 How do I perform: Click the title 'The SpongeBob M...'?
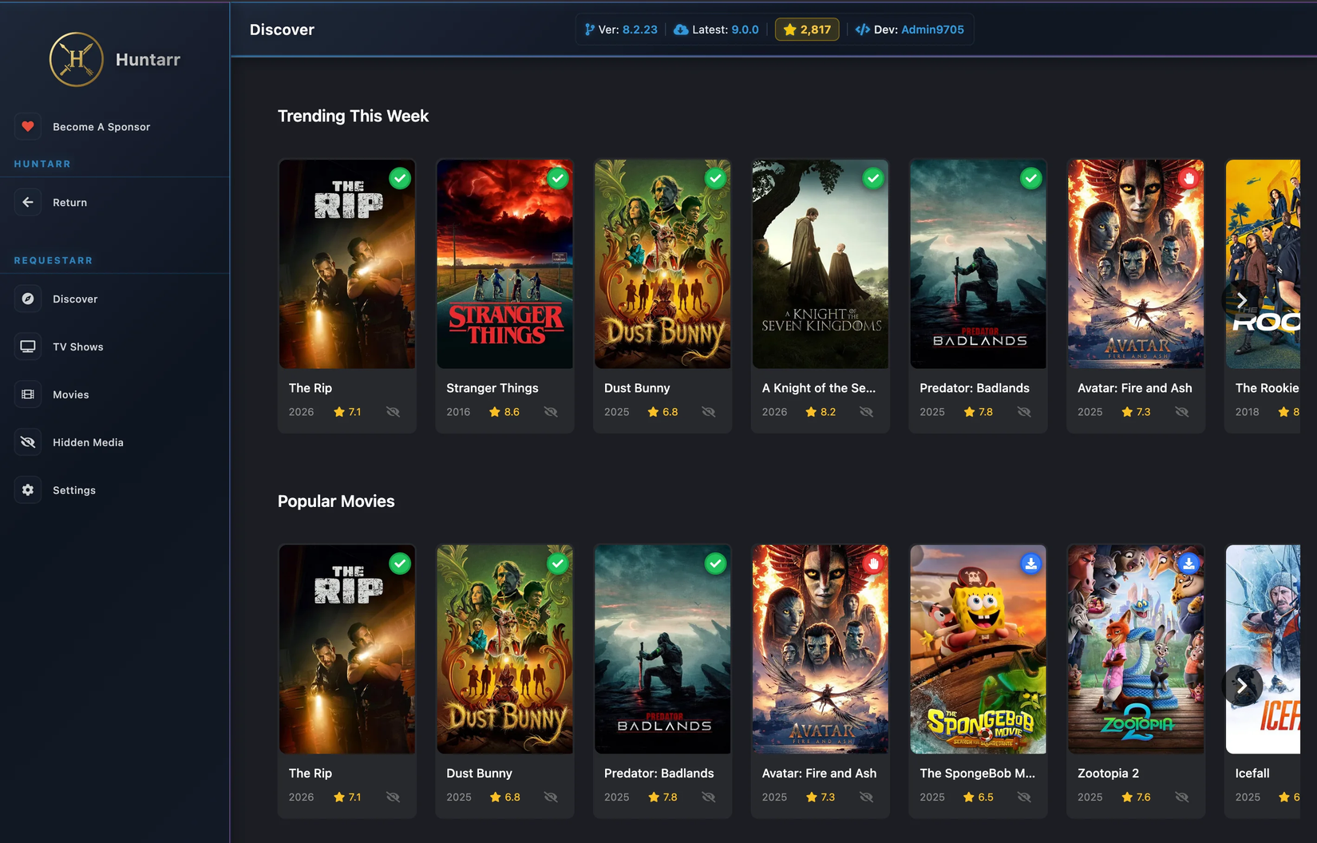click(x=977, y=774)
